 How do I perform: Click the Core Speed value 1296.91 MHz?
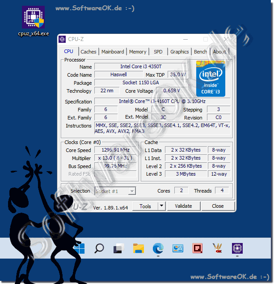[115, 150]
